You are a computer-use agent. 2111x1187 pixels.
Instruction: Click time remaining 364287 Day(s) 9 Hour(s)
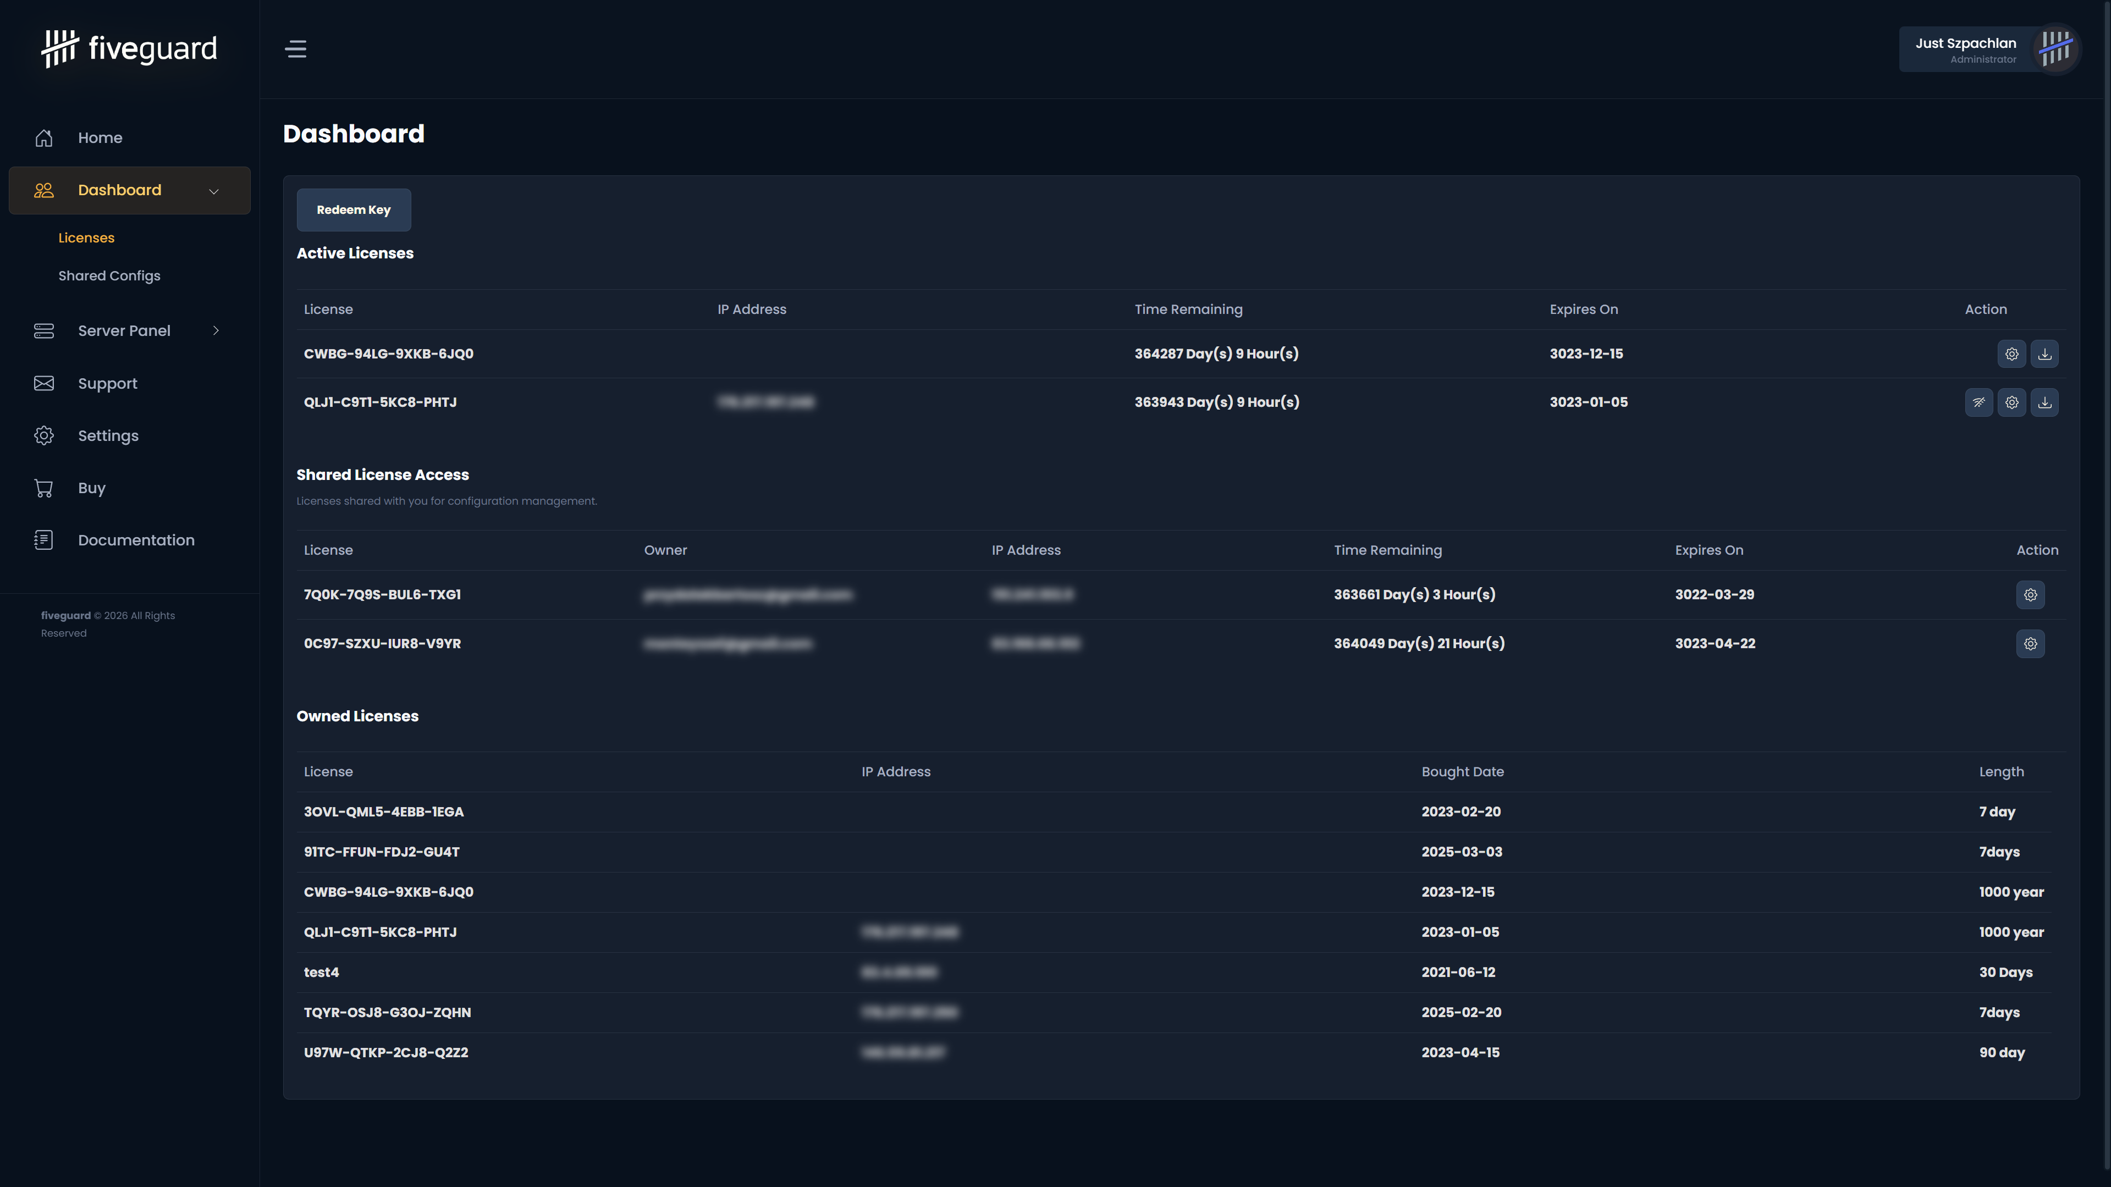pos(1216,354)
